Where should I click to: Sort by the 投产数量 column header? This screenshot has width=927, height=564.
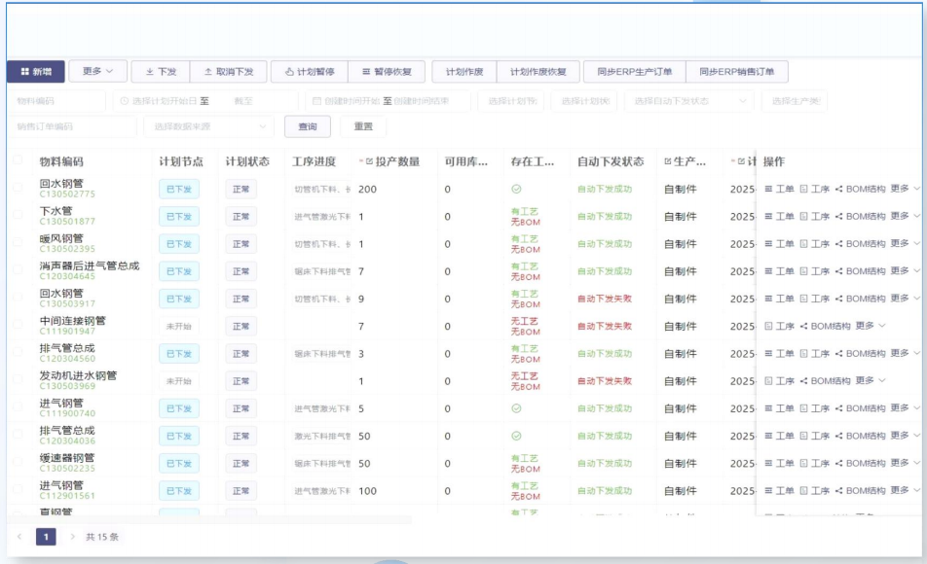(390, 161)
